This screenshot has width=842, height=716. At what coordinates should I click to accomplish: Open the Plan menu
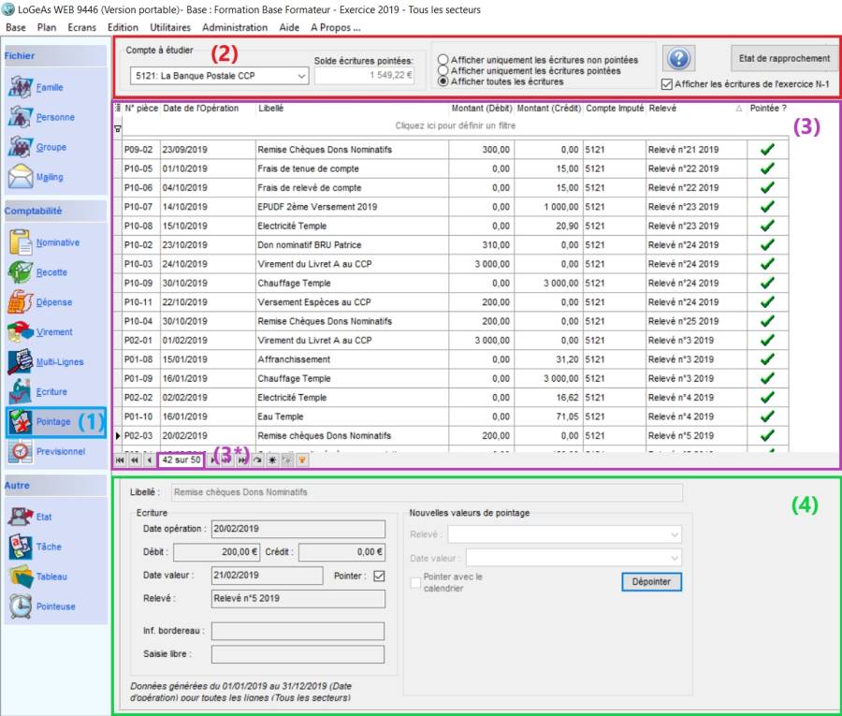pyautogui.click(x=47, y=27)
